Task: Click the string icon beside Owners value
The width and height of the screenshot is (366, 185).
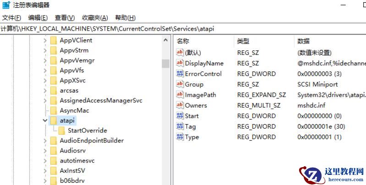Action: (180, 105)
